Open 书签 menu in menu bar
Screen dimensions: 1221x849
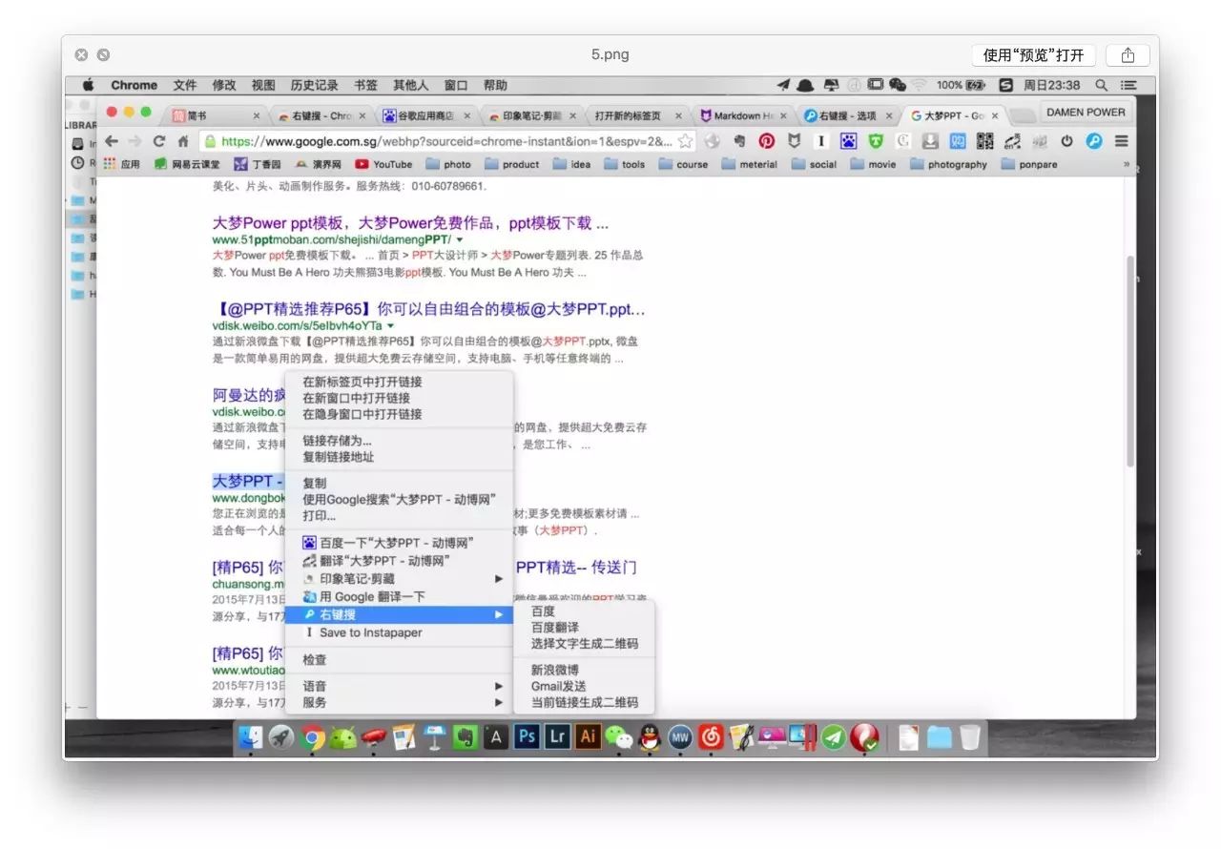tap(365, 85)
